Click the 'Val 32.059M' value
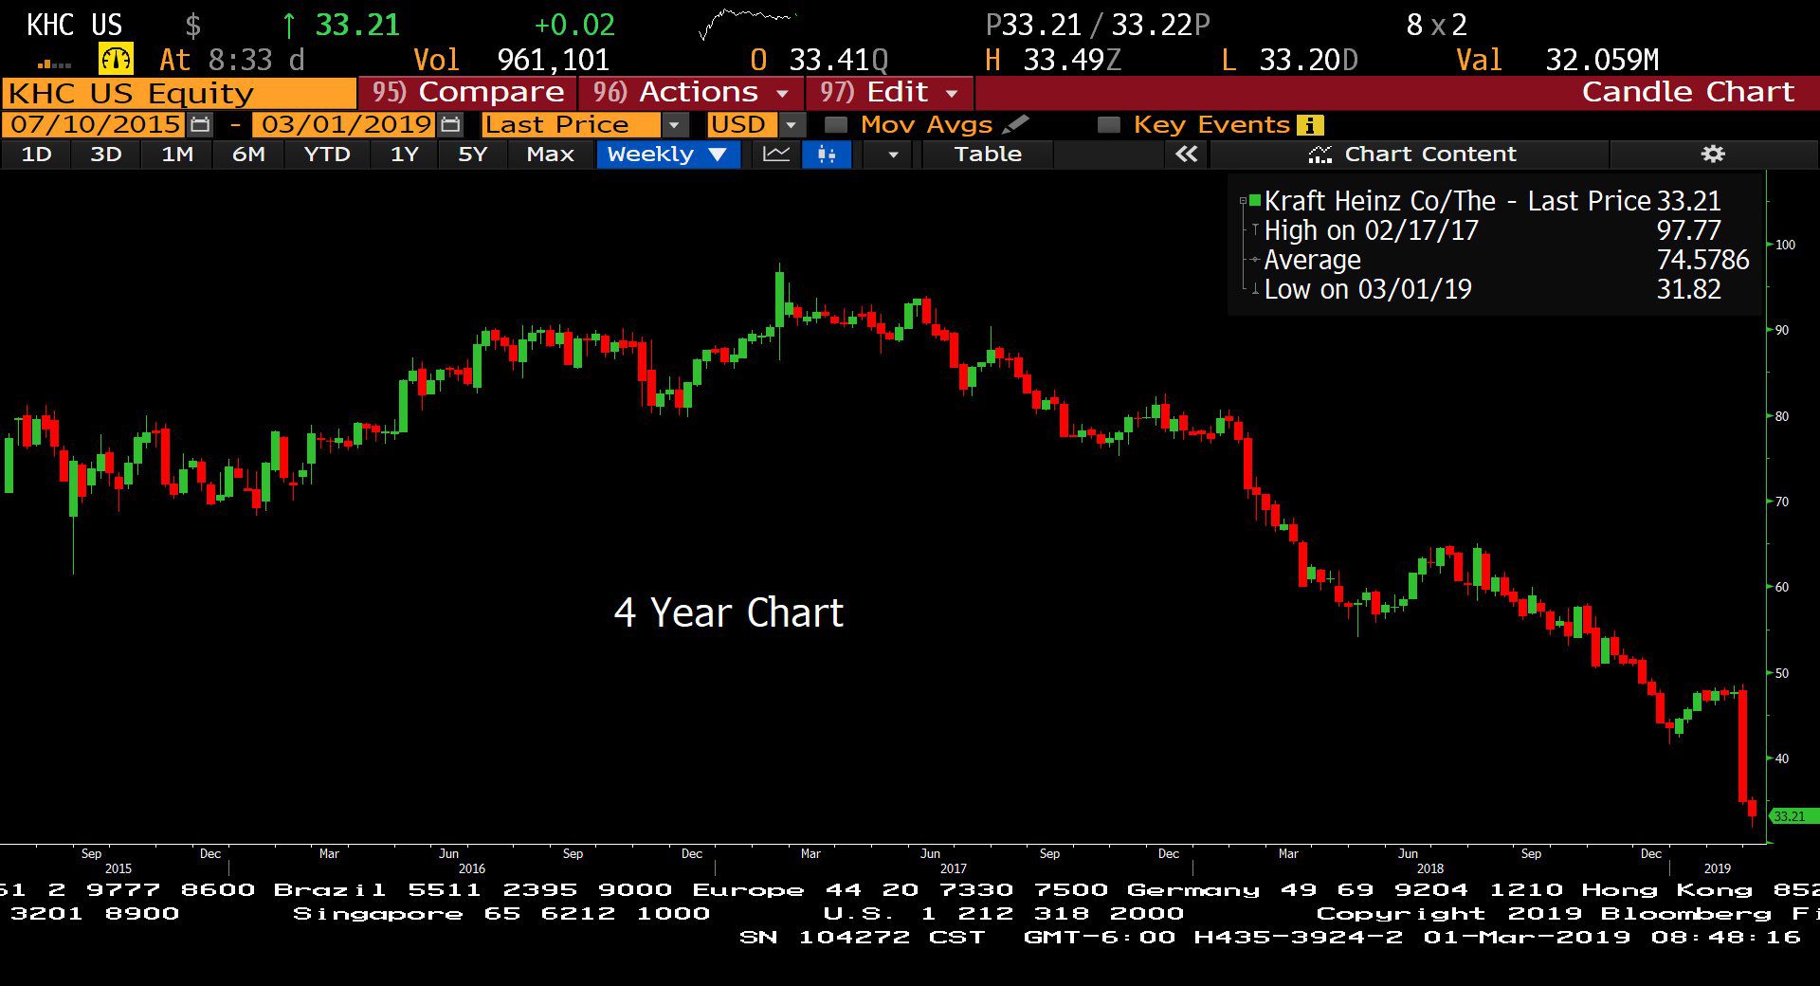Screen dimensions: 1820x986 (x=1557, y=61)
